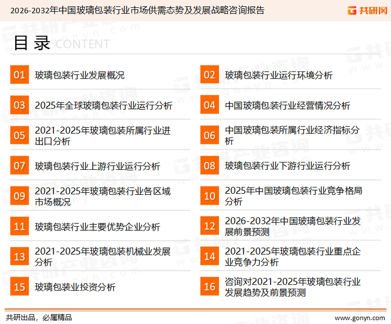
Task: Select chapter title 咨询对2021-2025年玻璃包装行业发展趋势及前景预测
Action: coord(293,287)
